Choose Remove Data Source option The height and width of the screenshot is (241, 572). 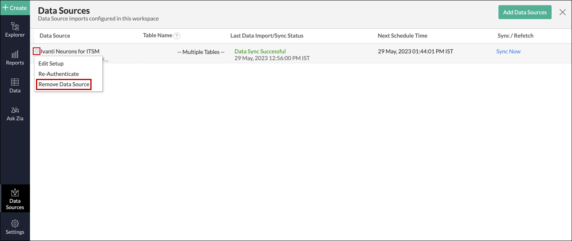tap(64, 84)
